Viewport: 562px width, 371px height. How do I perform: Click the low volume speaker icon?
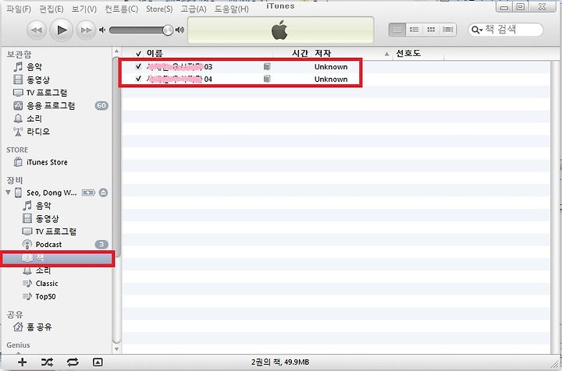[x=102, y=30]
